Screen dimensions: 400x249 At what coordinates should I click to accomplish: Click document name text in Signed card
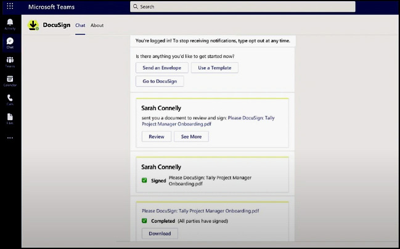tap(210, 181)
